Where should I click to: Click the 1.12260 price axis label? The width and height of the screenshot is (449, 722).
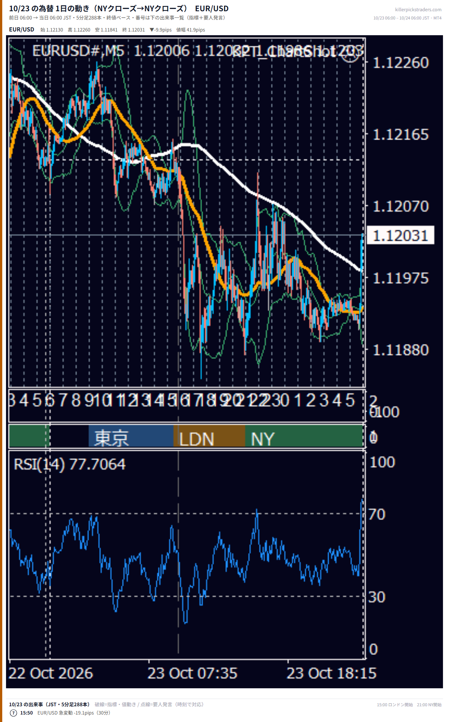[400, 63]
